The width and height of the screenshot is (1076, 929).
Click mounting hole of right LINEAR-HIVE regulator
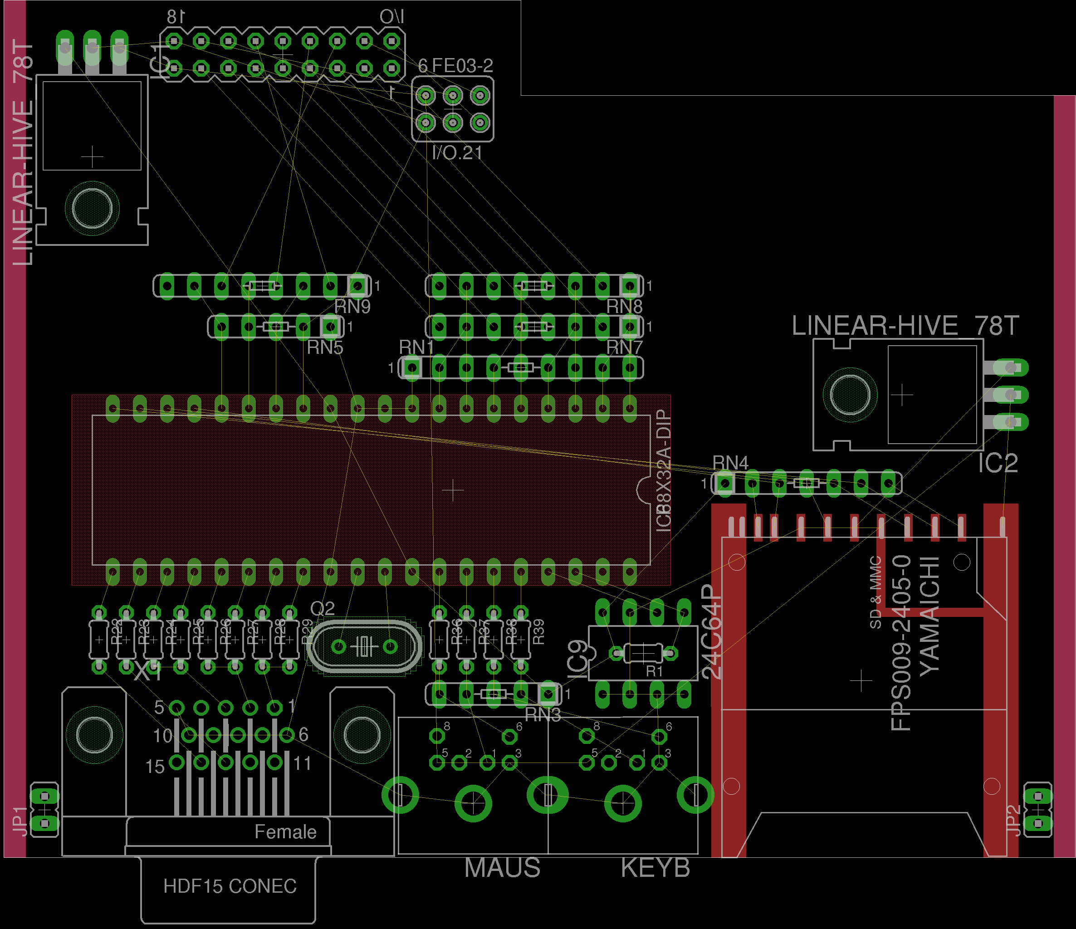[x=850, y=395]
